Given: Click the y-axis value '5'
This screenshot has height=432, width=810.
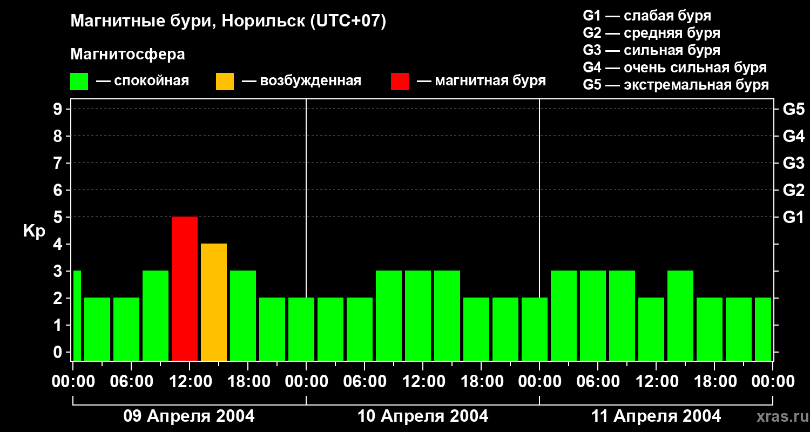Looking at the screenshot, I should (59, 217).
